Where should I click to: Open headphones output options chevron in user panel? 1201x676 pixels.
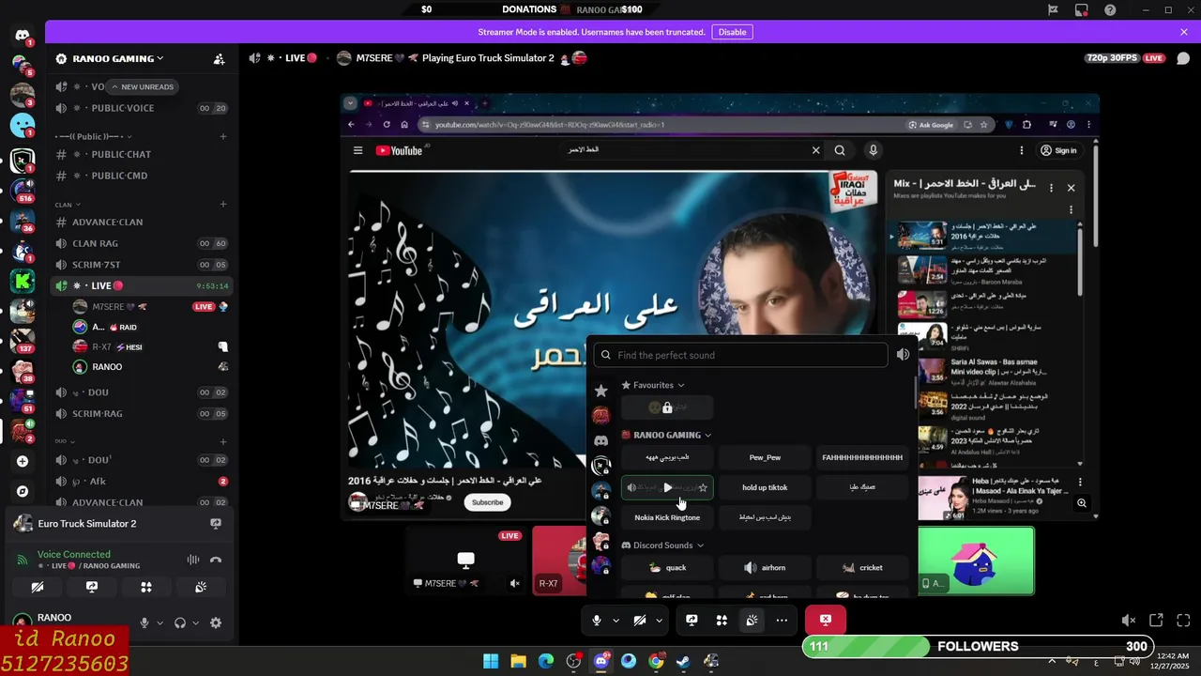coord(196,622)
